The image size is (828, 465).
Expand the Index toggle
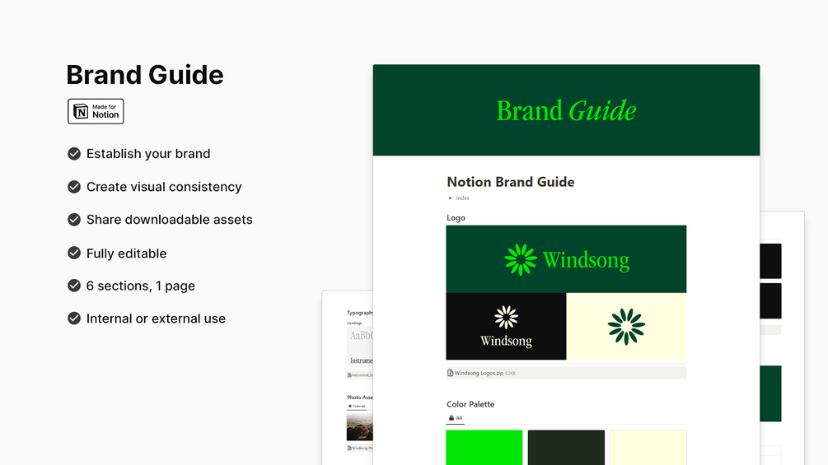(x=451, y=198)
